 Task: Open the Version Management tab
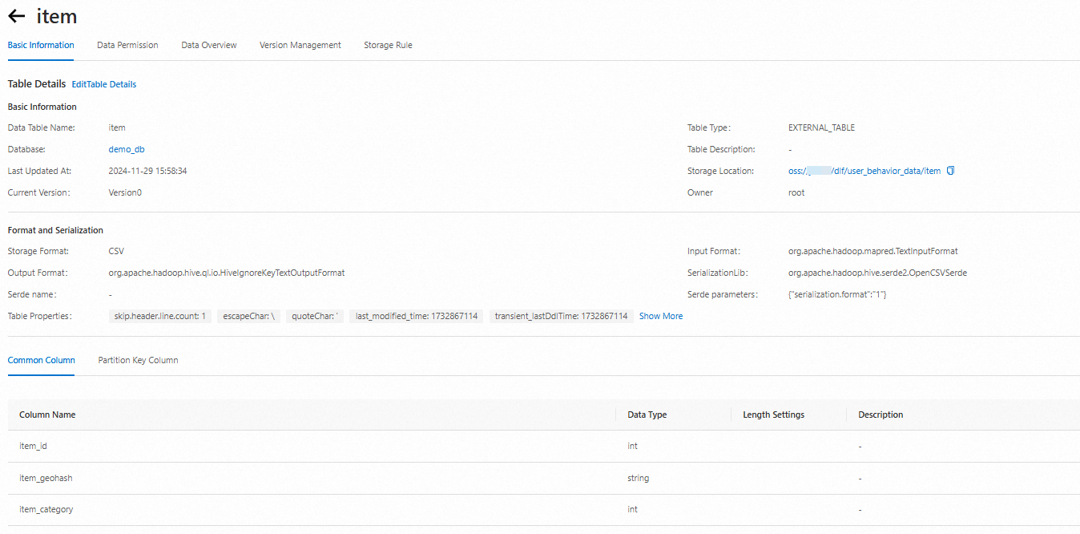click(300, 45)
